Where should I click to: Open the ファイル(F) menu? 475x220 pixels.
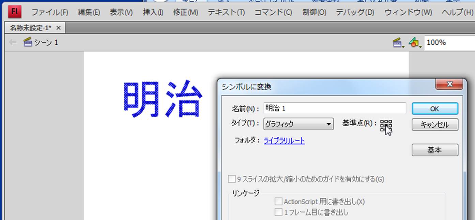tap(50, 13)
